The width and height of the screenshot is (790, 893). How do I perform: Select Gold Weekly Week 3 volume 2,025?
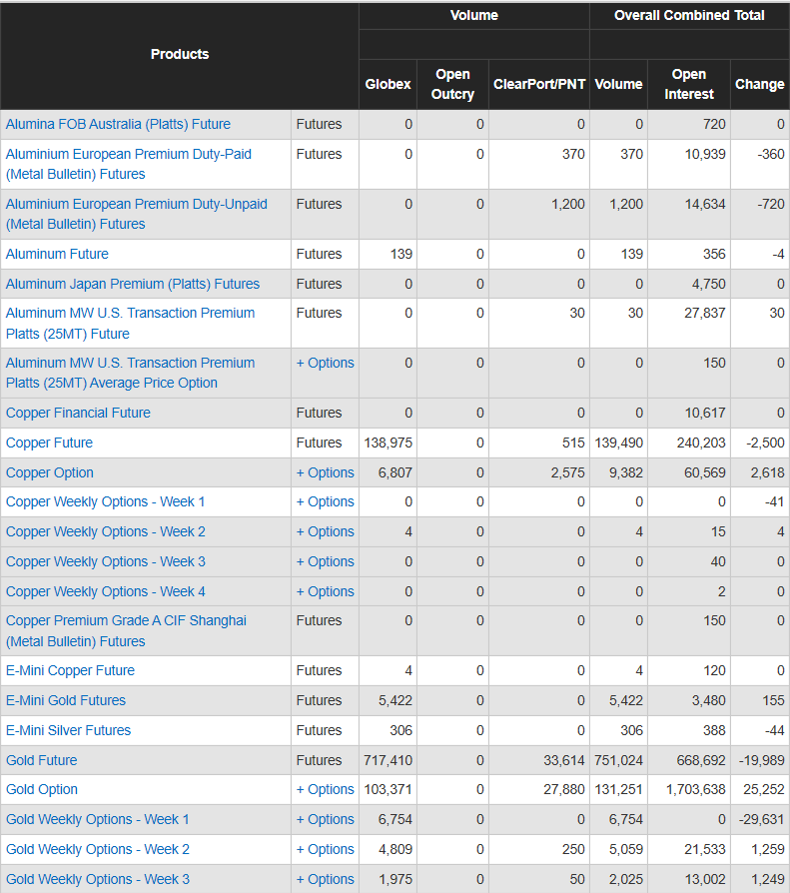[626, 879]
